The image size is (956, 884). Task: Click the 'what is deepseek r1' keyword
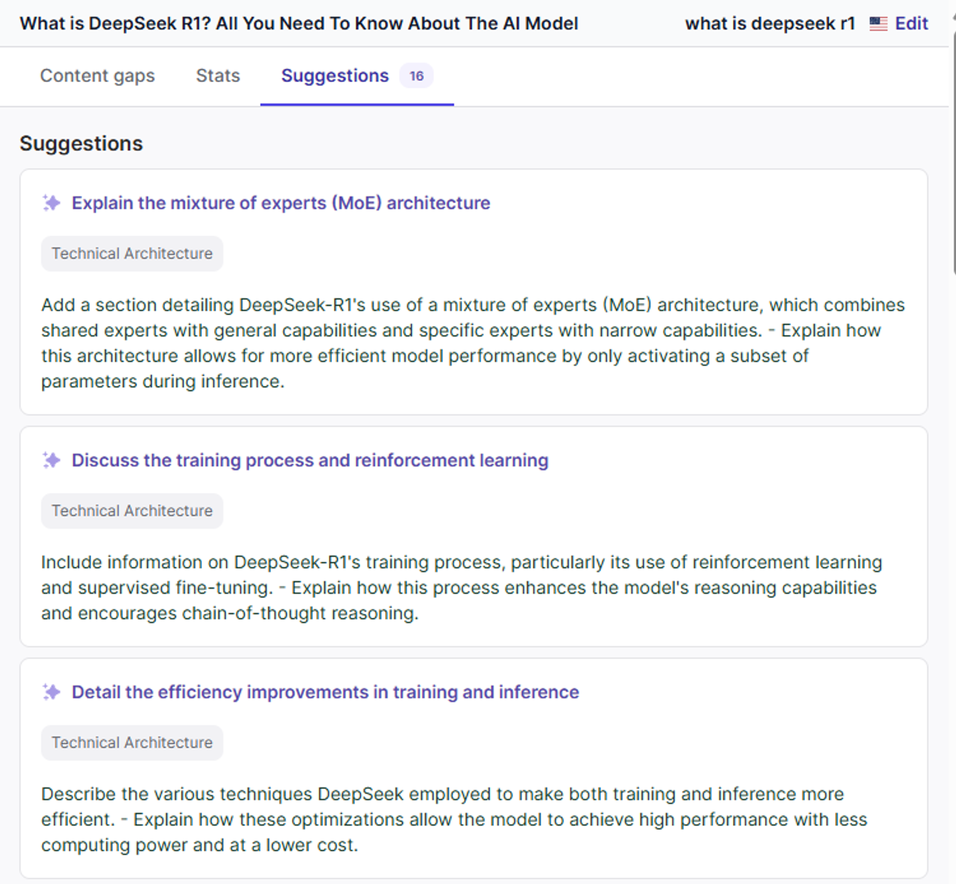tap(770, 23)
